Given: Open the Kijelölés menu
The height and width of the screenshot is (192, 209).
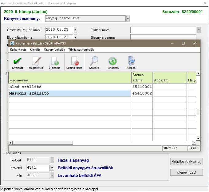Looking at the screenshot, I should click(35, 49).
